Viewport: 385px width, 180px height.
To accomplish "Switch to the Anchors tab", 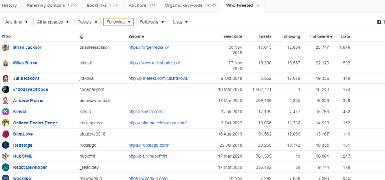I will point(142,5).
